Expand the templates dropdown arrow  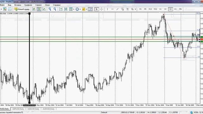click(x=87, y=9)
